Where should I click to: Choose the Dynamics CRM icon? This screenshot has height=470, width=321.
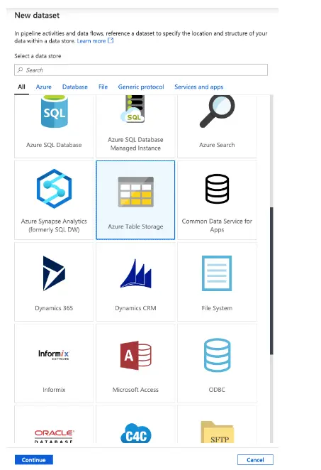(136, 273)
